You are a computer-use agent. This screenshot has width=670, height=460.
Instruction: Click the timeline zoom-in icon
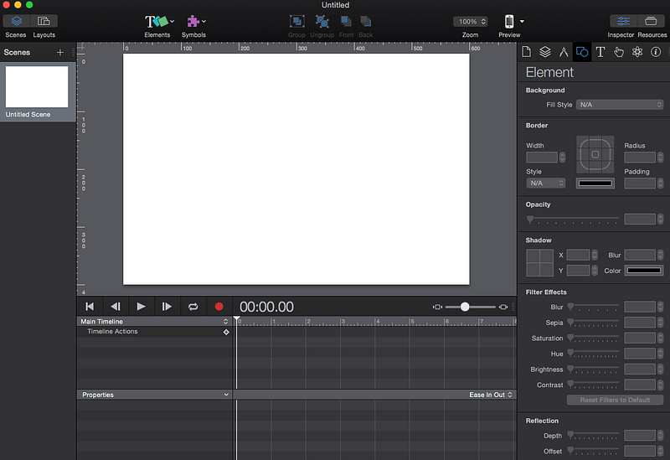coord(503,307)
